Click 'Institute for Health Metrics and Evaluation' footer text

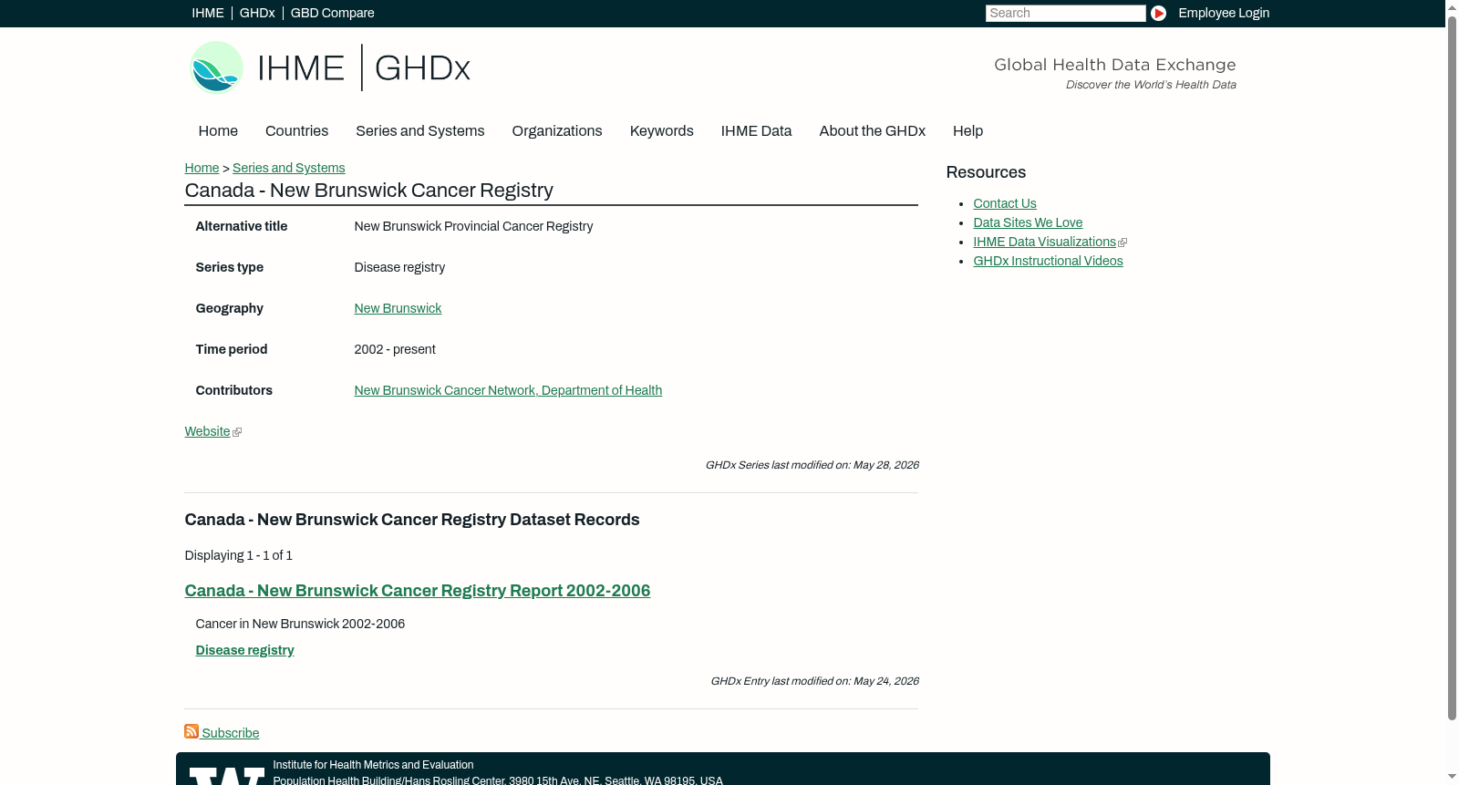(x=373, y=765)
